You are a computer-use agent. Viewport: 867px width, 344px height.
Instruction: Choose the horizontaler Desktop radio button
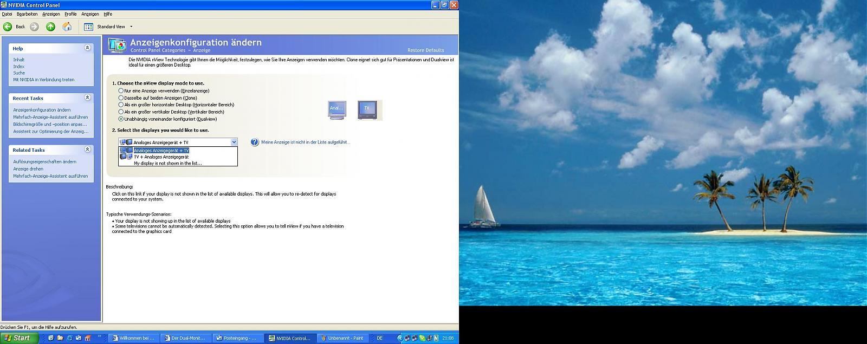[121, 105]
